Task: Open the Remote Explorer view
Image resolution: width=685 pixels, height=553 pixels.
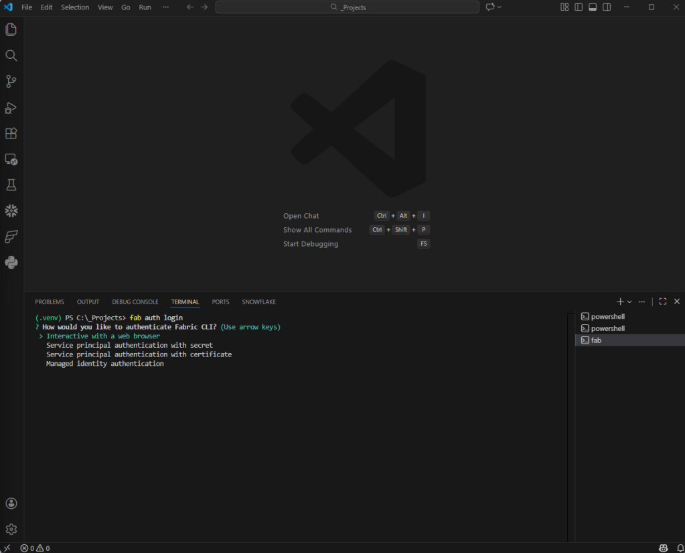Action: [11, 159]
